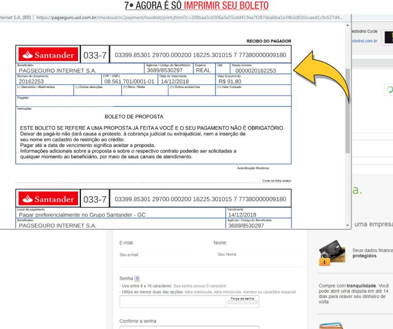Click the Santander logo in the payer receipt
Viewport: 393px width, 329px height.
47,55
